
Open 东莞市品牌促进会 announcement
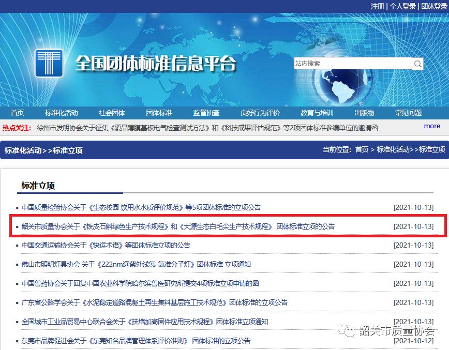point(136,341)
